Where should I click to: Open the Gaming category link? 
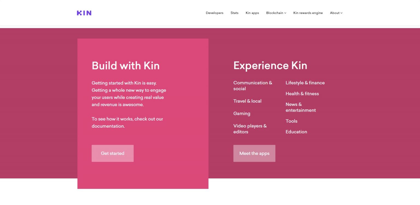(x=242, y=114)
